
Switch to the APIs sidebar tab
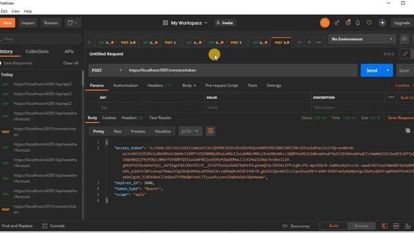[x=69, y=52]
